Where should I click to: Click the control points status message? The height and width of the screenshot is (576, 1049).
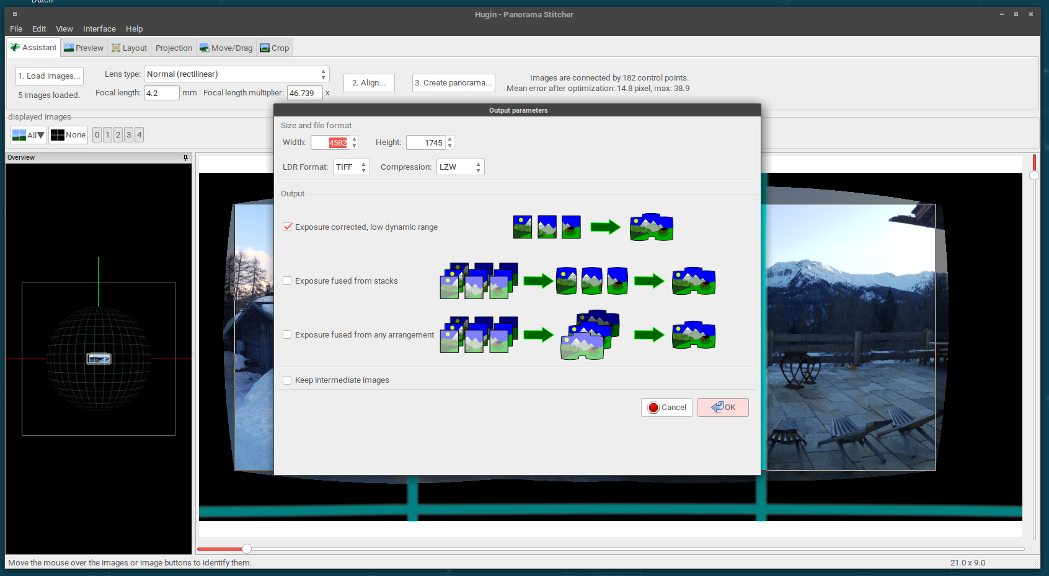click(598, 84)
